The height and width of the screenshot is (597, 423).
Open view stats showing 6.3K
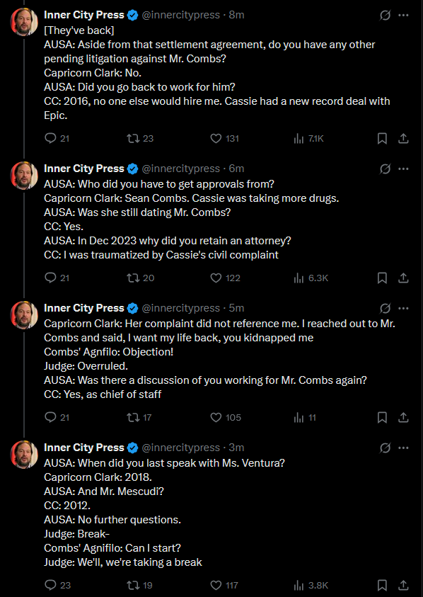[311, 278]
